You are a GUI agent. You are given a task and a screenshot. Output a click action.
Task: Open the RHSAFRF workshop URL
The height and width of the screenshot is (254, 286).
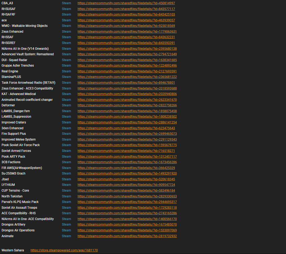pyautogui.click(x=126, y=14)
